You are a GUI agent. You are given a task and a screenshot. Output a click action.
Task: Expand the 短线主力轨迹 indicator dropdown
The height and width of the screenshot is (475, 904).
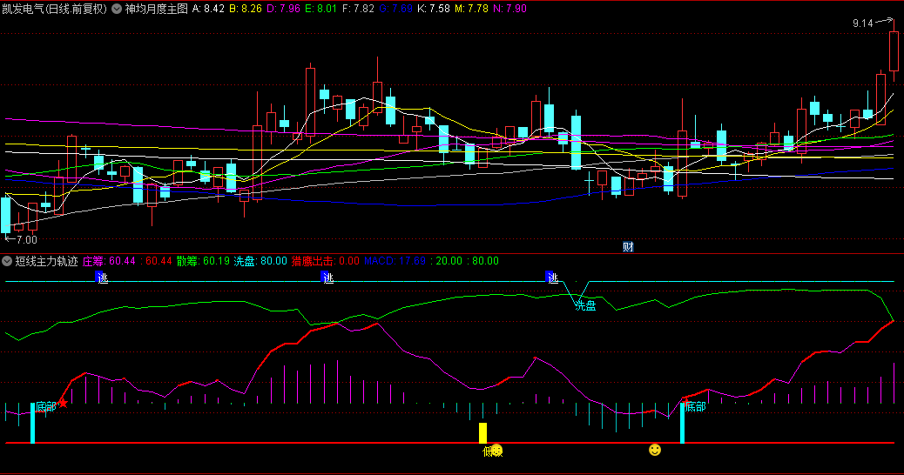(x=8, y=260)
